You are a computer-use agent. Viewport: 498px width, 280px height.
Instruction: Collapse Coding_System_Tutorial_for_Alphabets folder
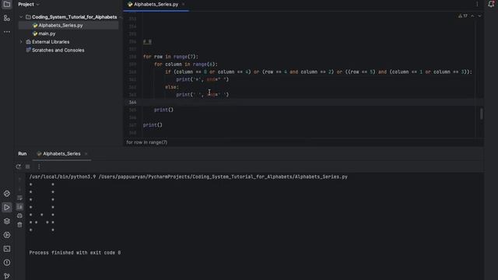click(21, 17)
